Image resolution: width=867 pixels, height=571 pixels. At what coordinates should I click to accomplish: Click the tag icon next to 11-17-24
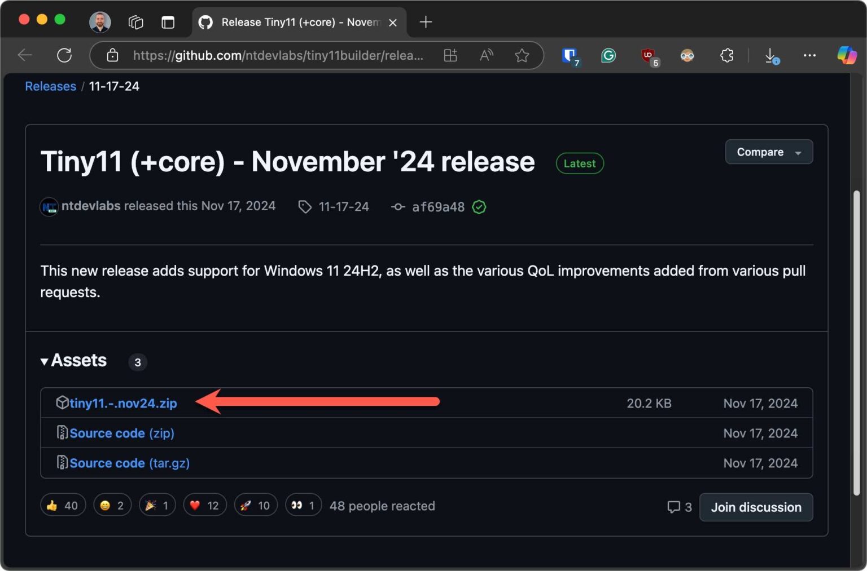(305, 207)
